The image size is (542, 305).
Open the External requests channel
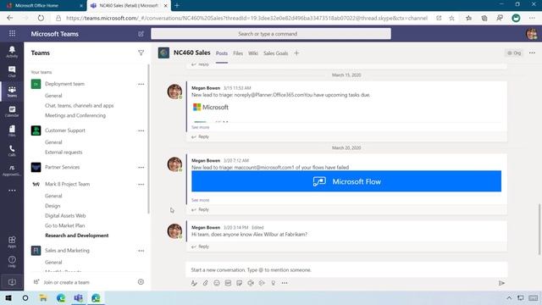pos(64,152)
